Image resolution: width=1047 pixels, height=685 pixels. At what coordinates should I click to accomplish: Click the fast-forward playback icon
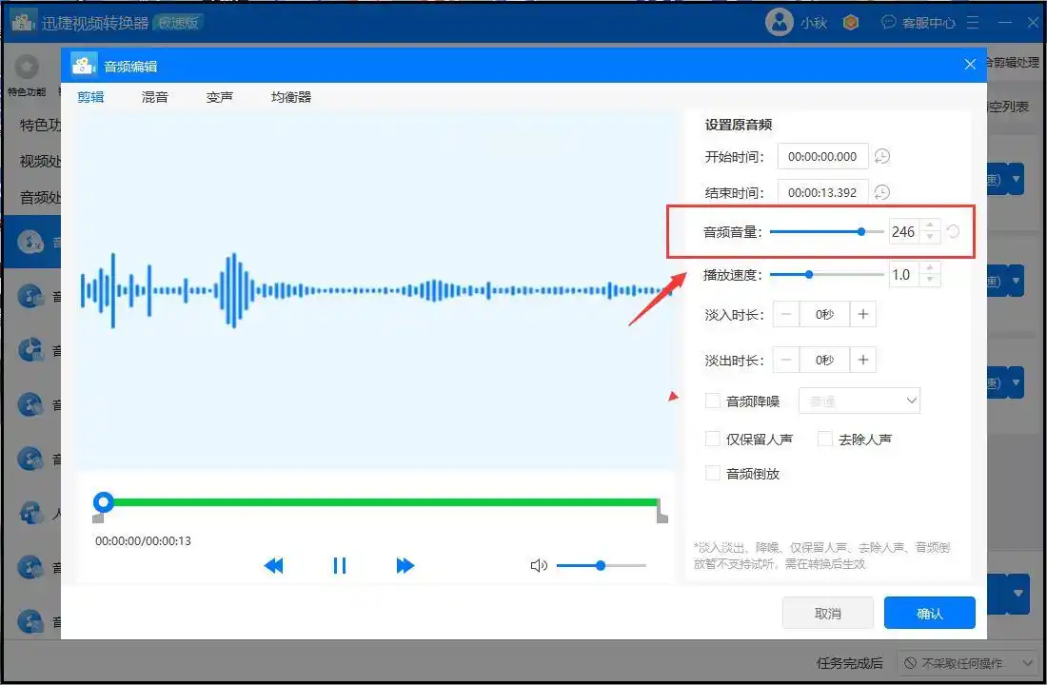(x=405, y=566)
